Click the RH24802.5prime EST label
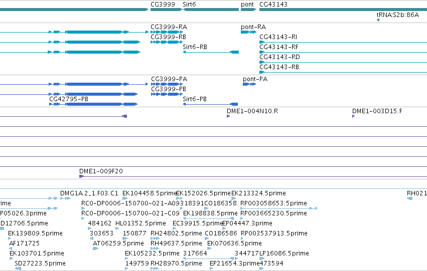The width and height of the screenshot is (427, 271). (176, 233)
